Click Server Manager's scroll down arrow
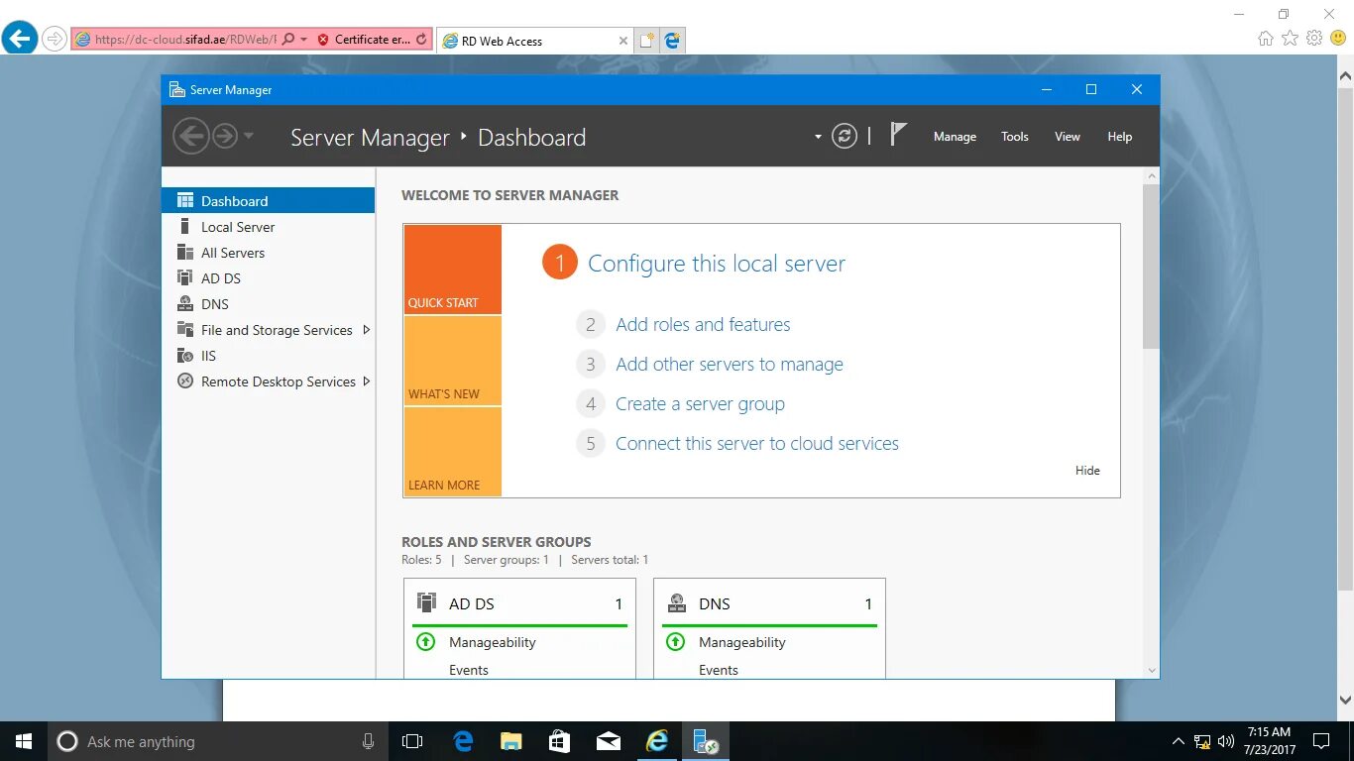Screen dimensions: 1354x761 point(1151,670)
